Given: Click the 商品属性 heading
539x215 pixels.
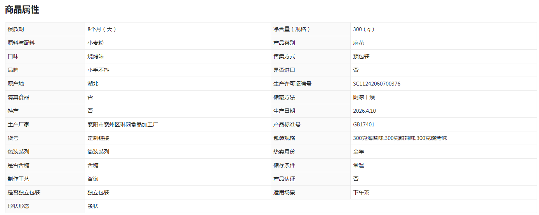Looking at the screenshot, I should [x=22, y=10].
